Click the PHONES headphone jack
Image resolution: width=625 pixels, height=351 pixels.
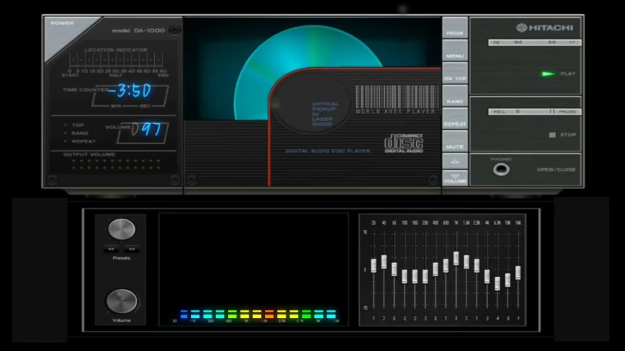(x=501, y=170)
